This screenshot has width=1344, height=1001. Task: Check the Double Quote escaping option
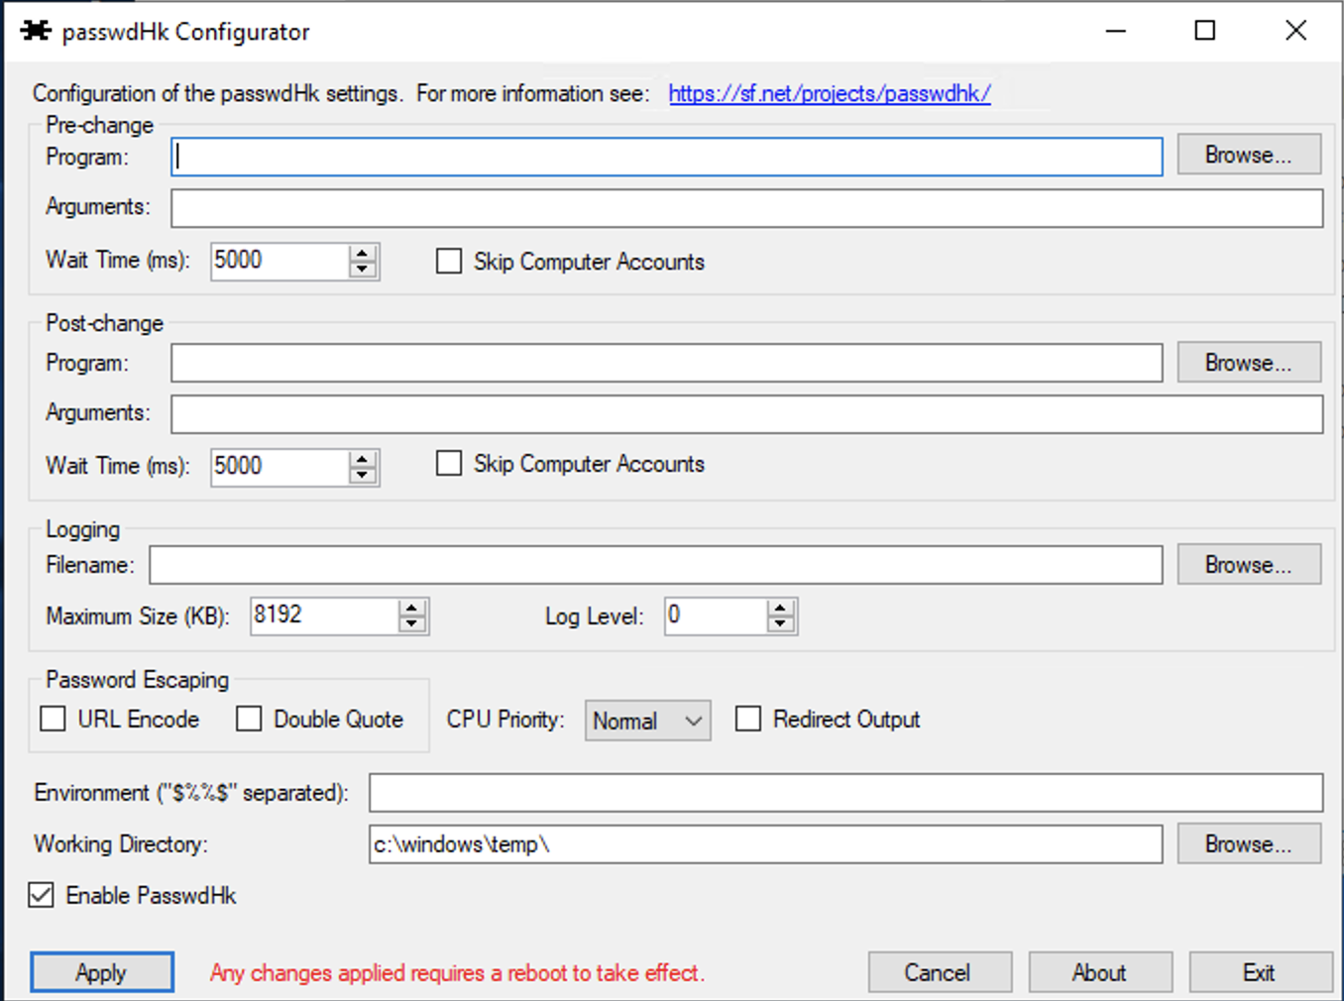coord(249,720)
